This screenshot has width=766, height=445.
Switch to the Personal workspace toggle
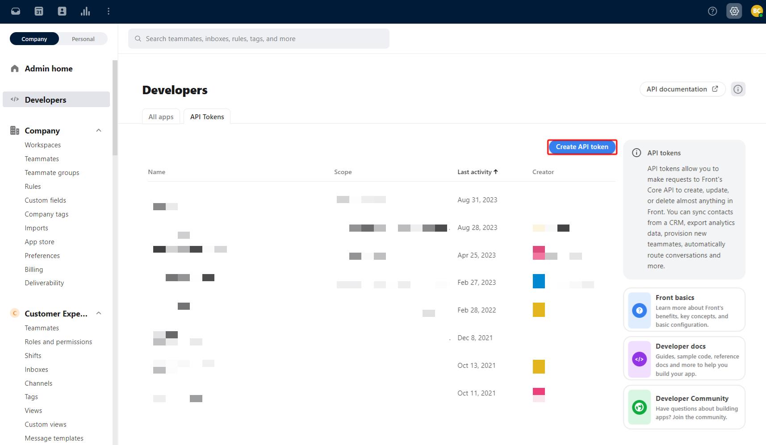[x=83, y=39]
